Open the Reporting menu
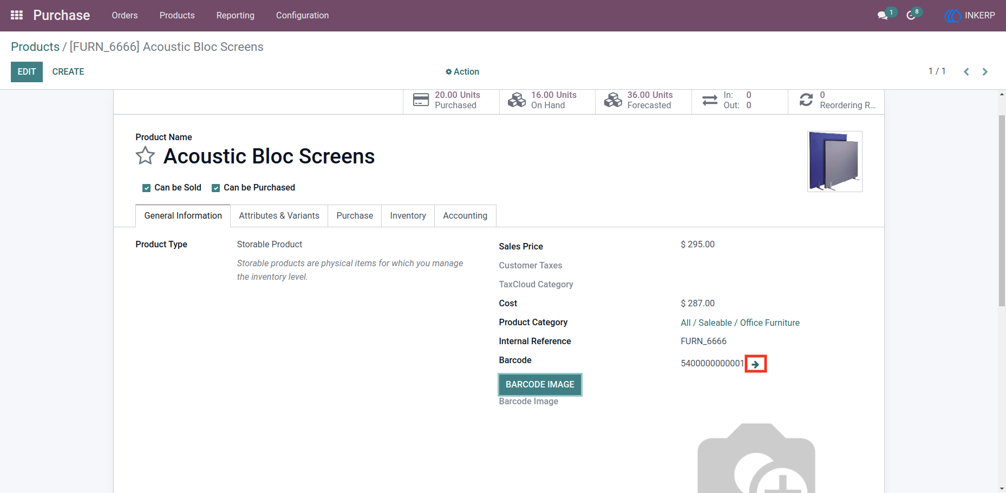Viewport: 1006px width, 493px height. [236, 15]
